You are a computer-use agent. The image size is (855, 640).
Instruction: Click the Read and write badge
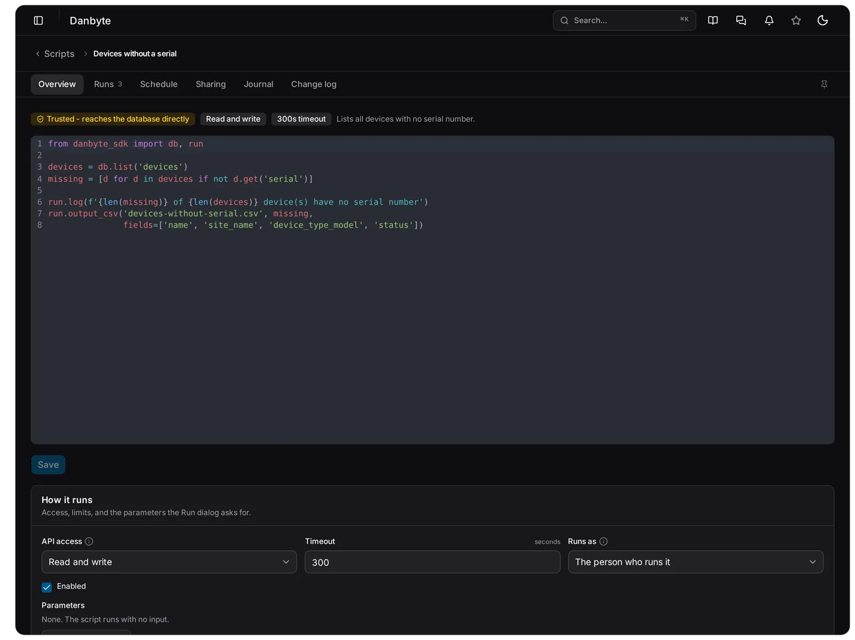(x=233, y=119)
